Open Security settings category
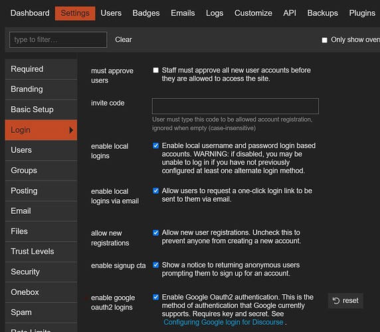This screenshot has height=332, width=380. pyautogui.click(x=41, y=272)
